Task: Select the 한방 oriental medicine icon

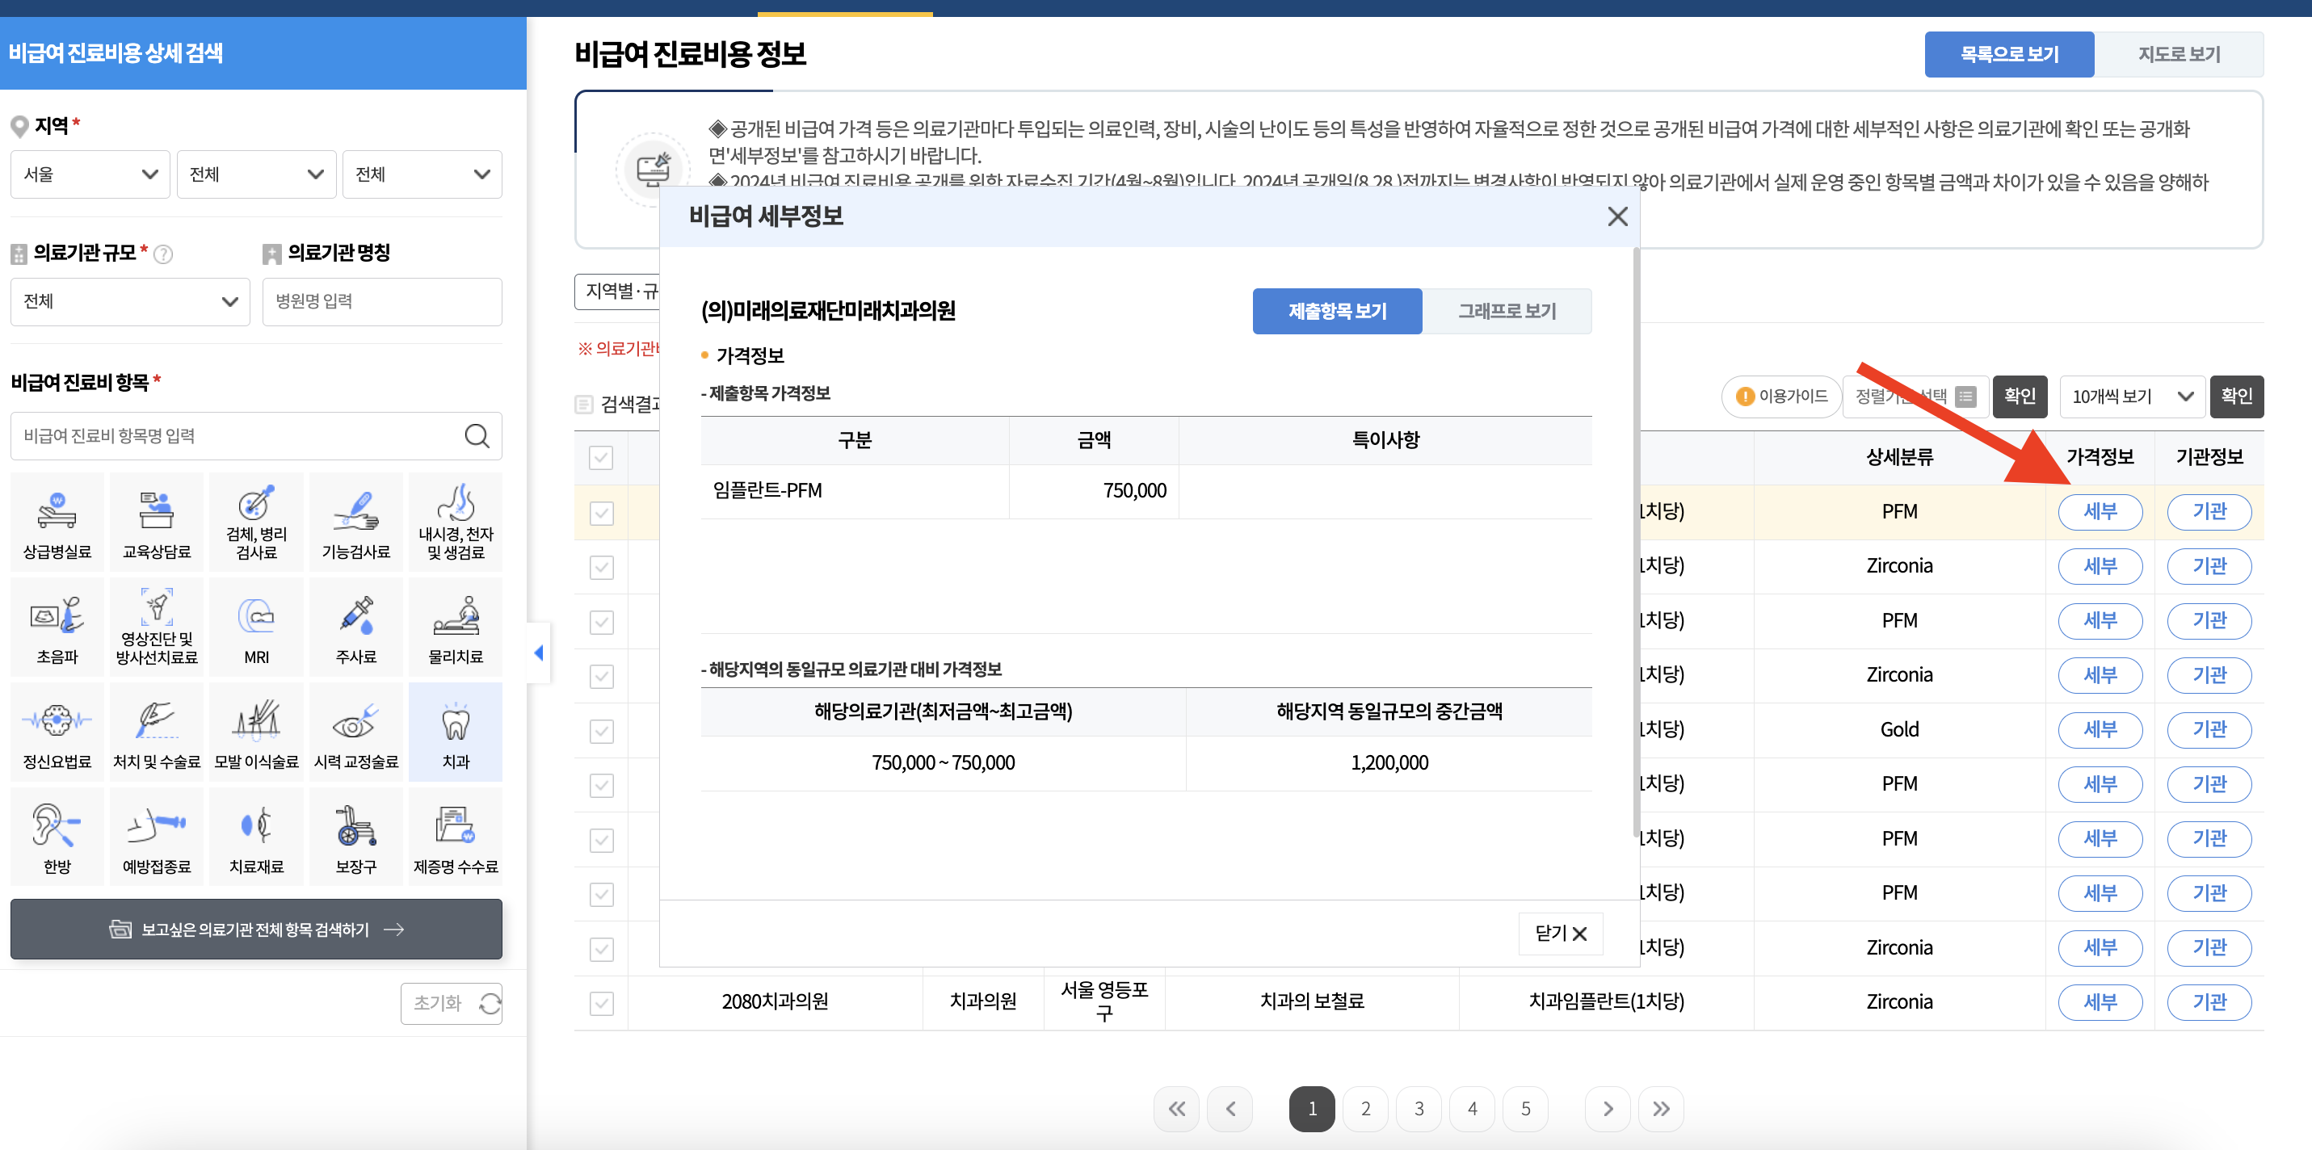Action: click(57, 836)
